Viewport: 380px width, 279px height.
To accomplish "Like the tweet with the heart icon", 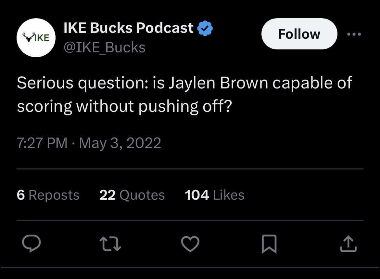I will [190, 244].
